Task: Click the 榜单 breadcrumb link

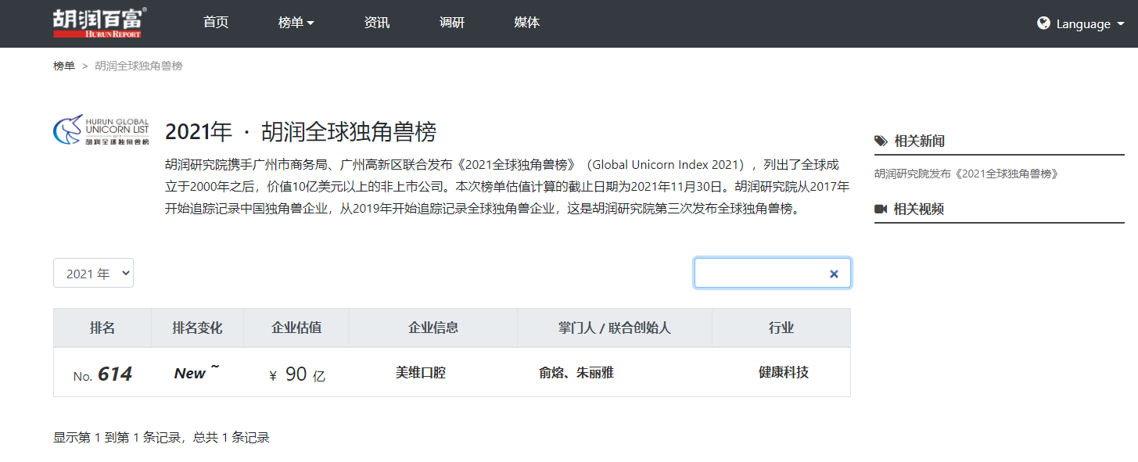Action: (x=64, y=66)
